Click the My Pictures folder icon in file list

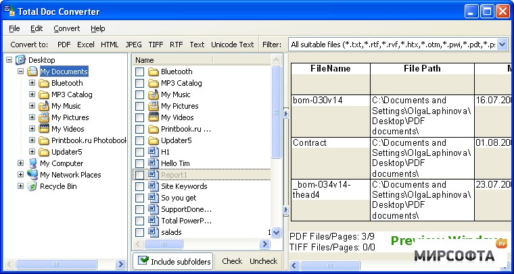(x=153, y=106)
